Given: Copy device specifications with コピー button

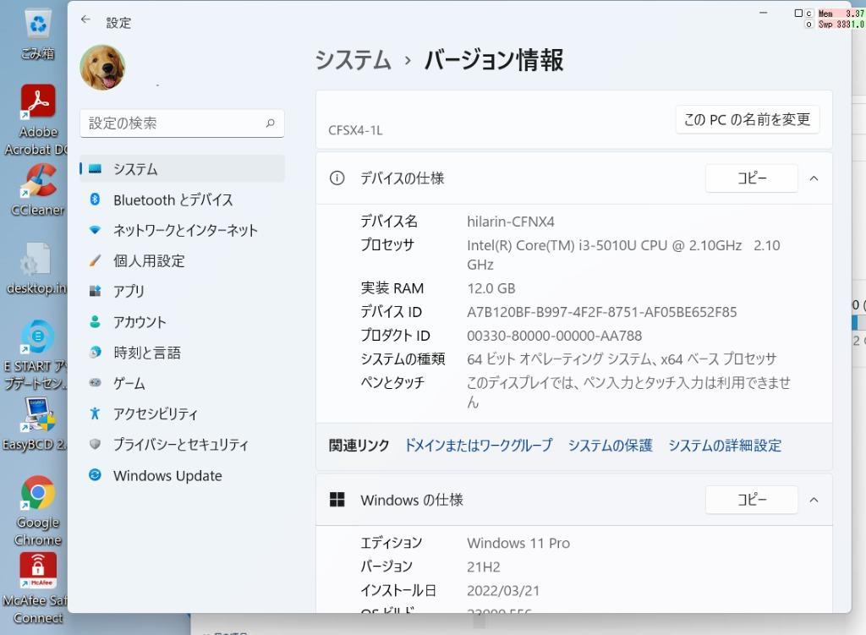Looking at the screenshot, I should [752, 178].
